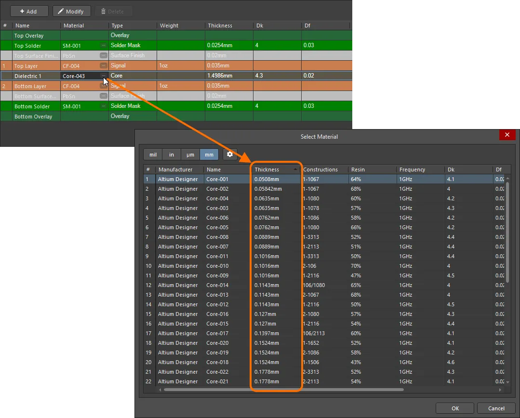Select Core-017 material row
The height and width of the screenshot is (418, 520).
(x=324, y=333)
